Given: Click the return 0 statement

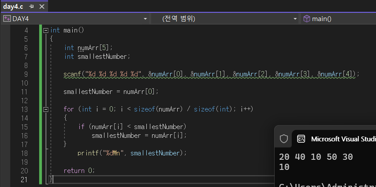Looking at the screenshot, I should [x=79, y=170].
